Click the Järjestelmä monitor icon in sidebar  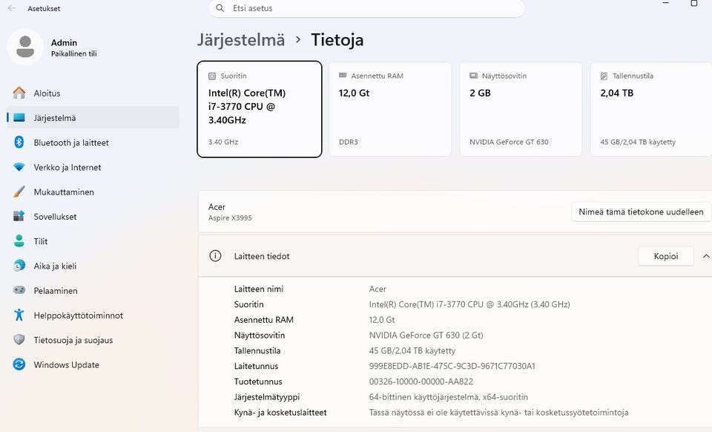(19, 118)
